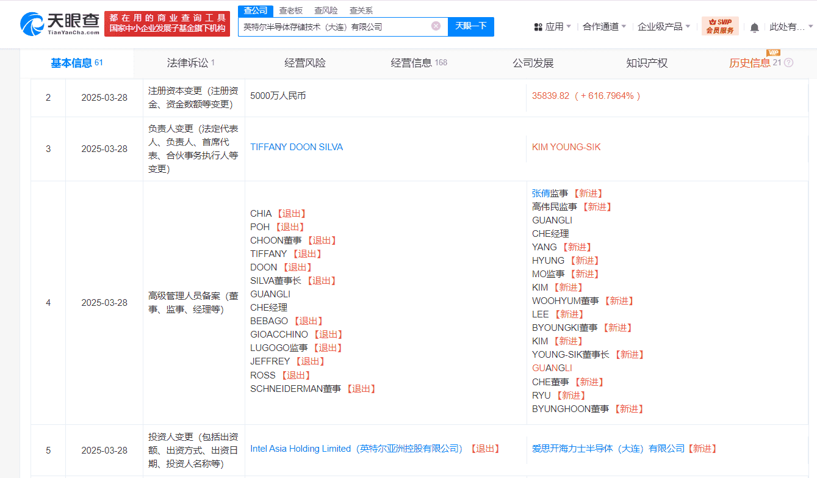This screenshot has width=817, height=478.
Task: Open the notification bell
Action: click(x=754, y=27)
